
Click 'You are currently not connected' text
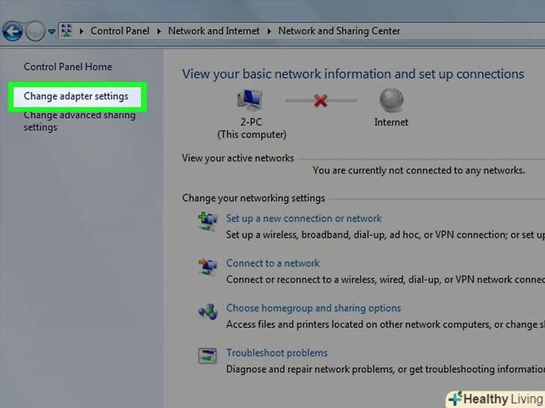coord(418,170)
